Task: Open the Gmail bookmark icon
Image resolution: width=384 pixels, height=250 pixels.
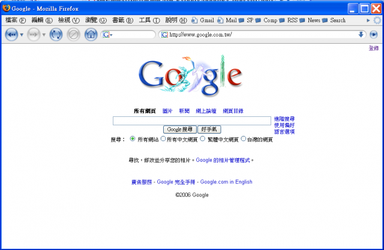Action: click(x=194, y=20)
